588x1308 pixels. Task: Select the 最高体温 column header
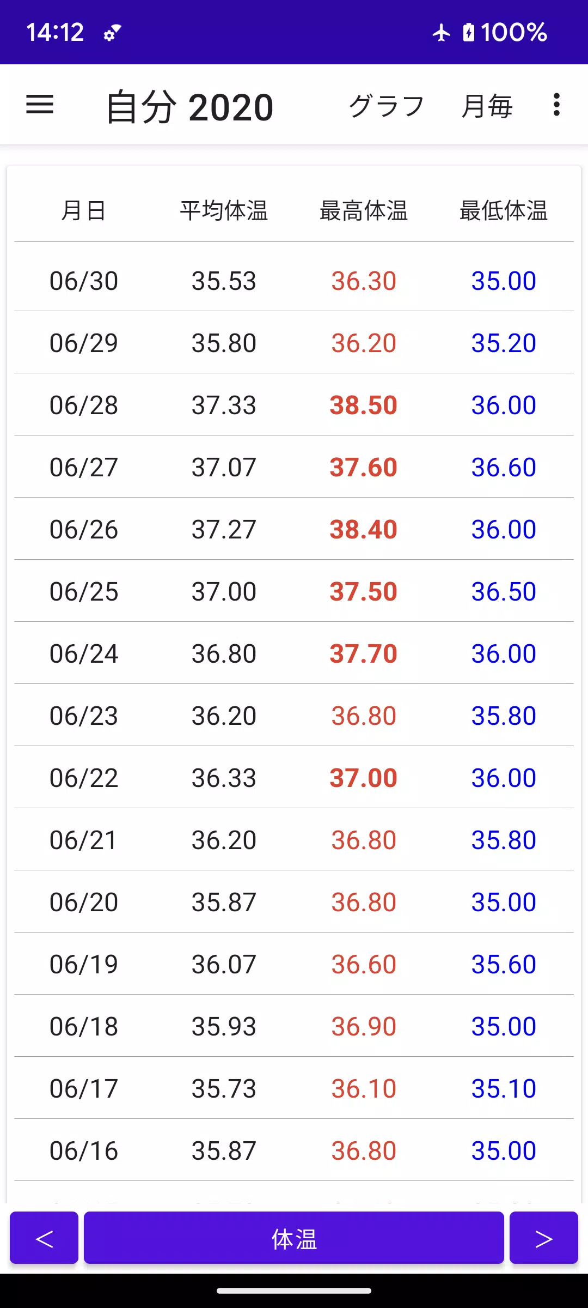[x=364, y=211]
